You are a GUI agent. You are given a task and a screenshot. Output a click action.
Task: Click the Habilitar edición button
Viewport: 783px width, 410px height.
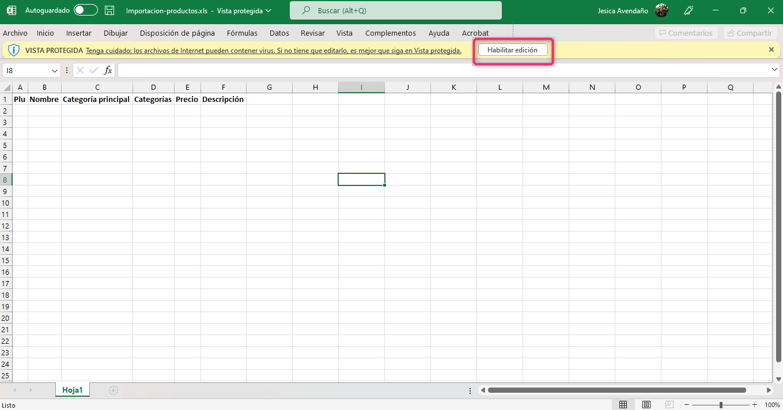512,50
